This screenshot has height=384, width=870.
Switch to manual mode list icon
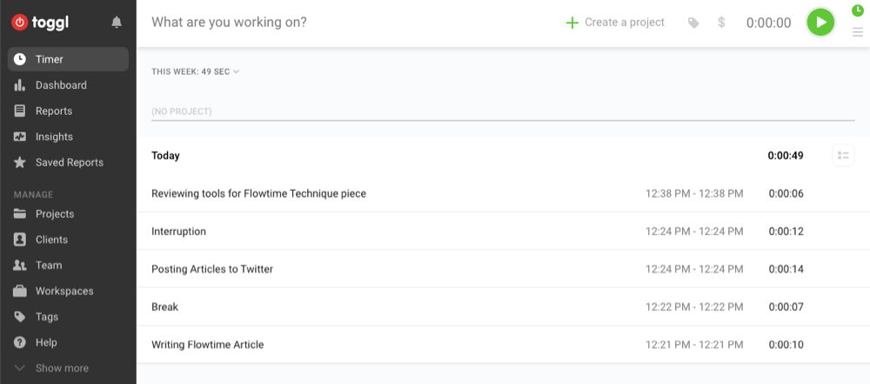(x=858, y=32)
